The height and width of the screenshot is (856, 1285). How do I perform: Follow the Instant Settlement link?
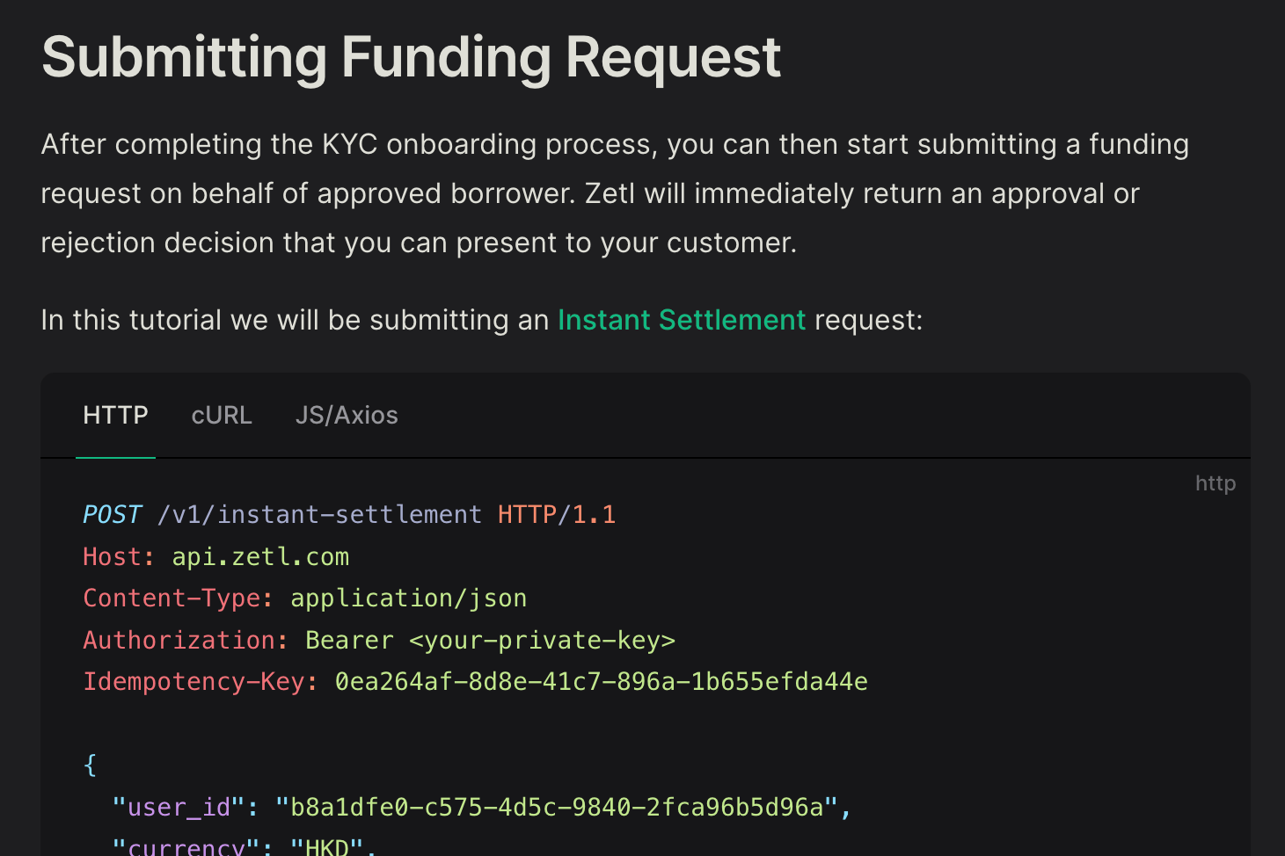click(682, 320)
